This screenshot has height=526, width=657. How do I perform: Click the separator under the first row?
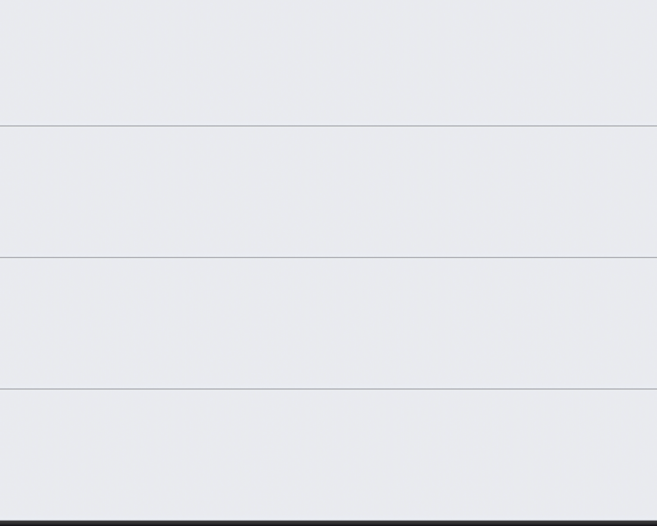pyautogui.click(x=328, y=126)
